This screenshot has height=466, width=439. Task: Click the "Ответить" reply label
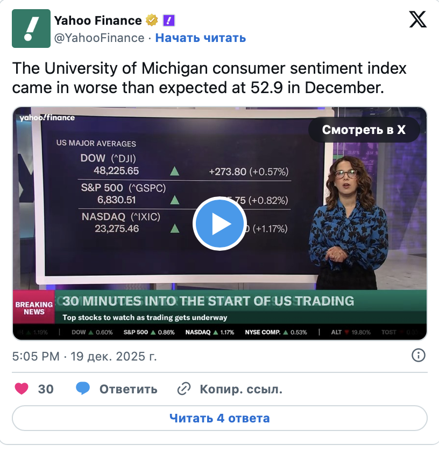128,389
